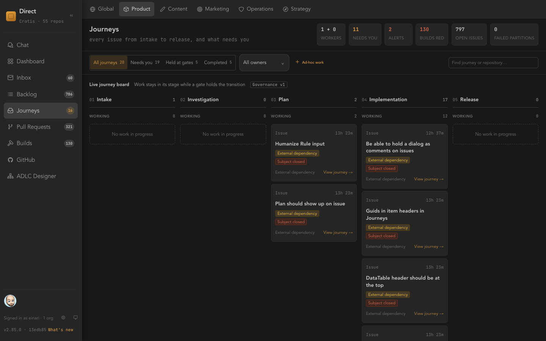Screen dimensions: 546x341
Task: Filter by Needs you journeys
Action: (145, 63)
